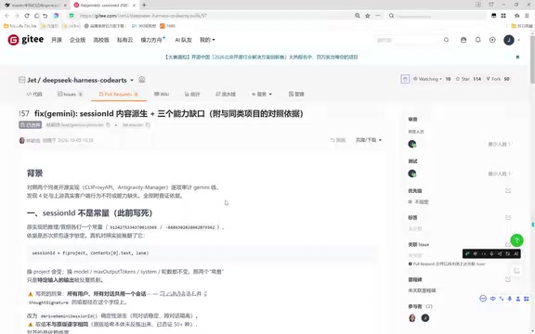Click the PR author avatar

click(22, 140)
